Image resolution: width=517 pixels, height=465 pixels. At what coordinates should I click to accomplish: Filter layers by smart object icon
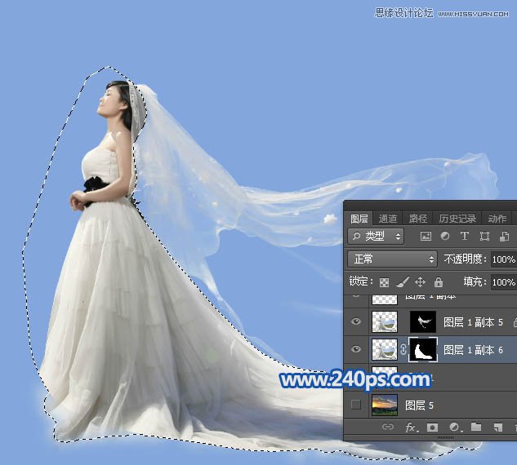tap(504, 236)
